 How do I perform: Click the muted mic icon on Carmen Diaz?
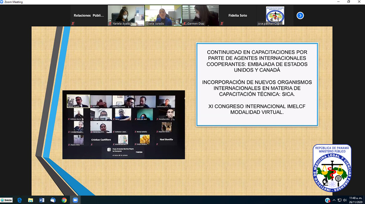click(x=185, y=23)
